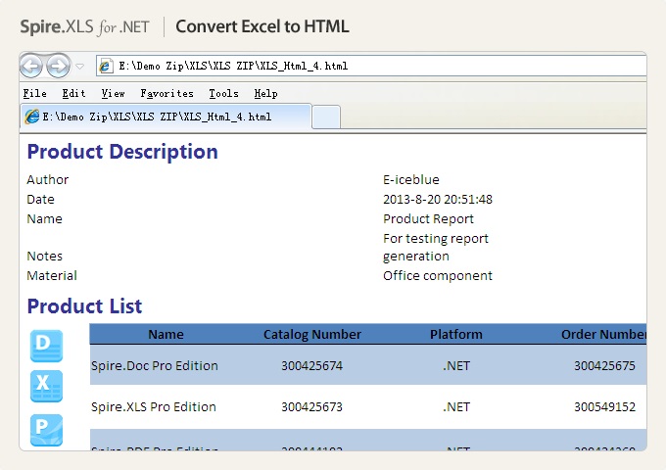Click the 'Spire.Doc Pro Edition' cell

[155, 365]
